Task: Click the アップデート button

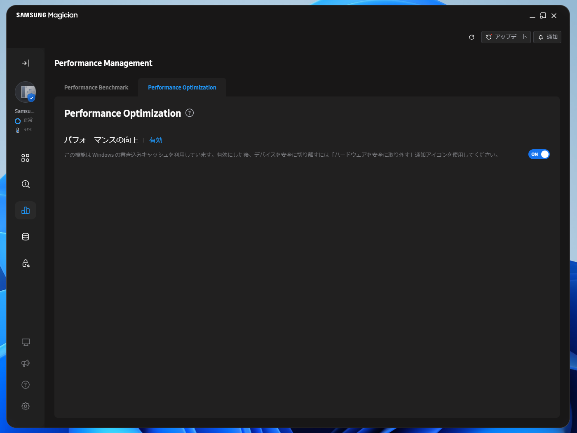Action: (x=506, y=37)
